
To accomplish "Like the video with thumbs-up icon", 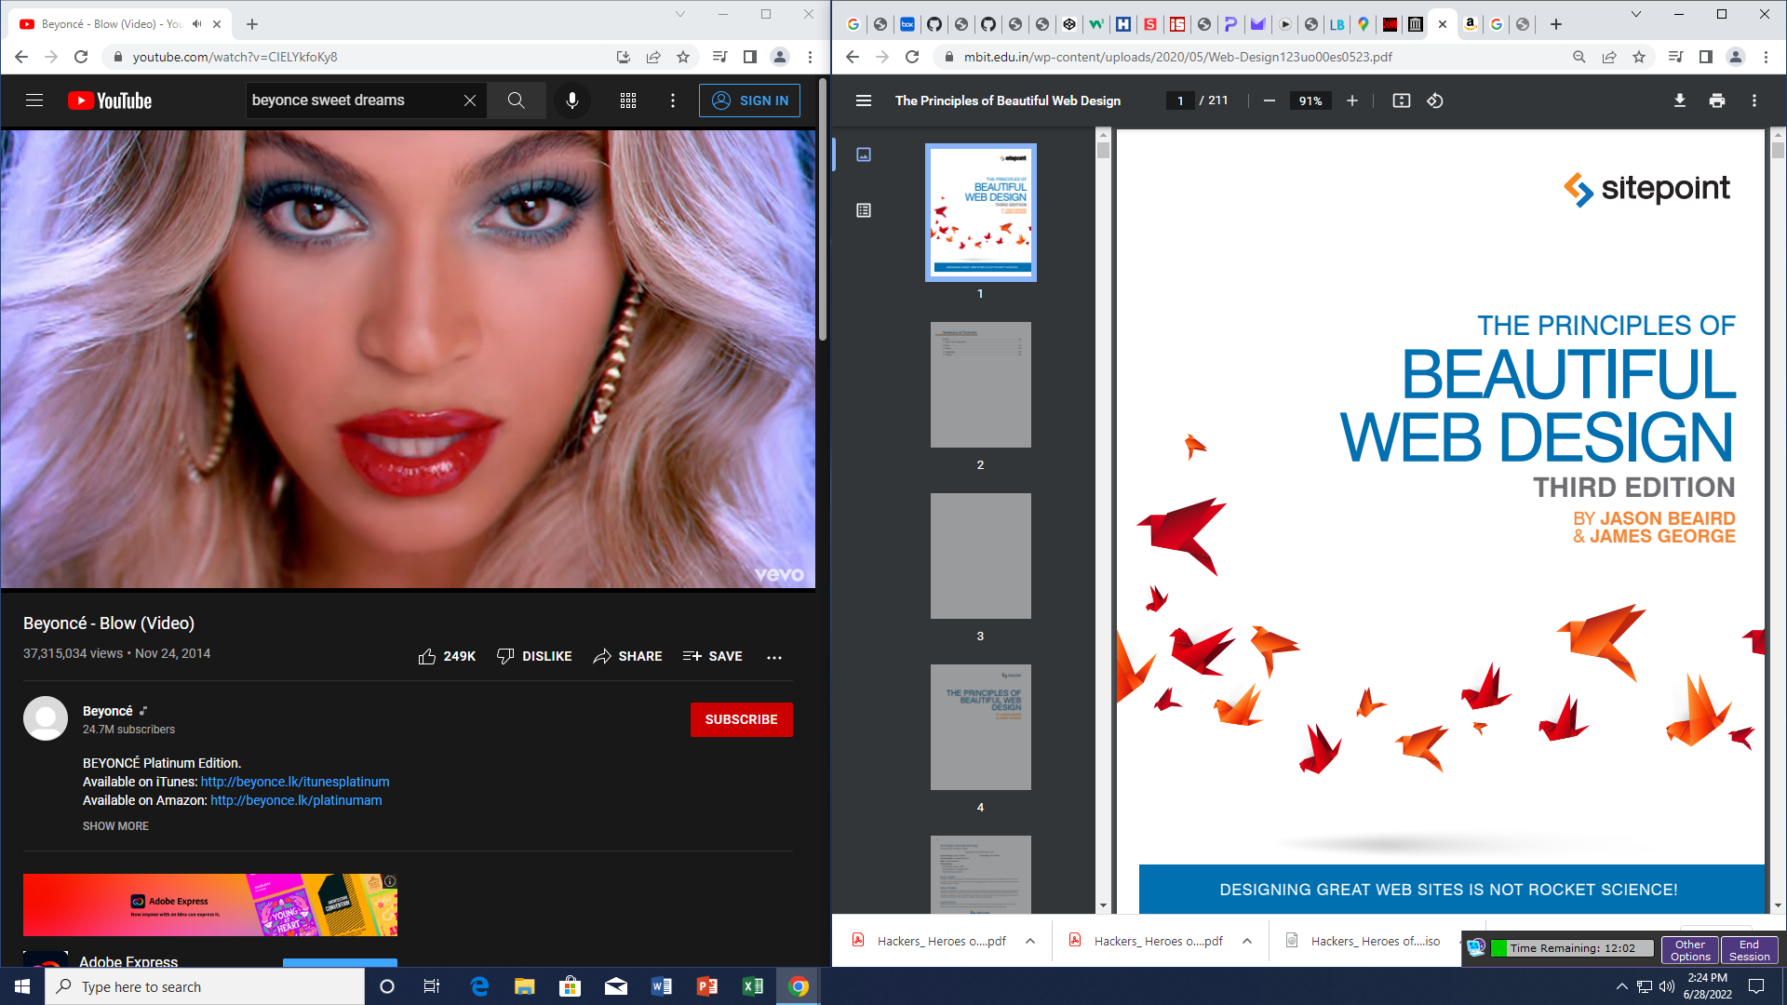I will coord(427,656).
